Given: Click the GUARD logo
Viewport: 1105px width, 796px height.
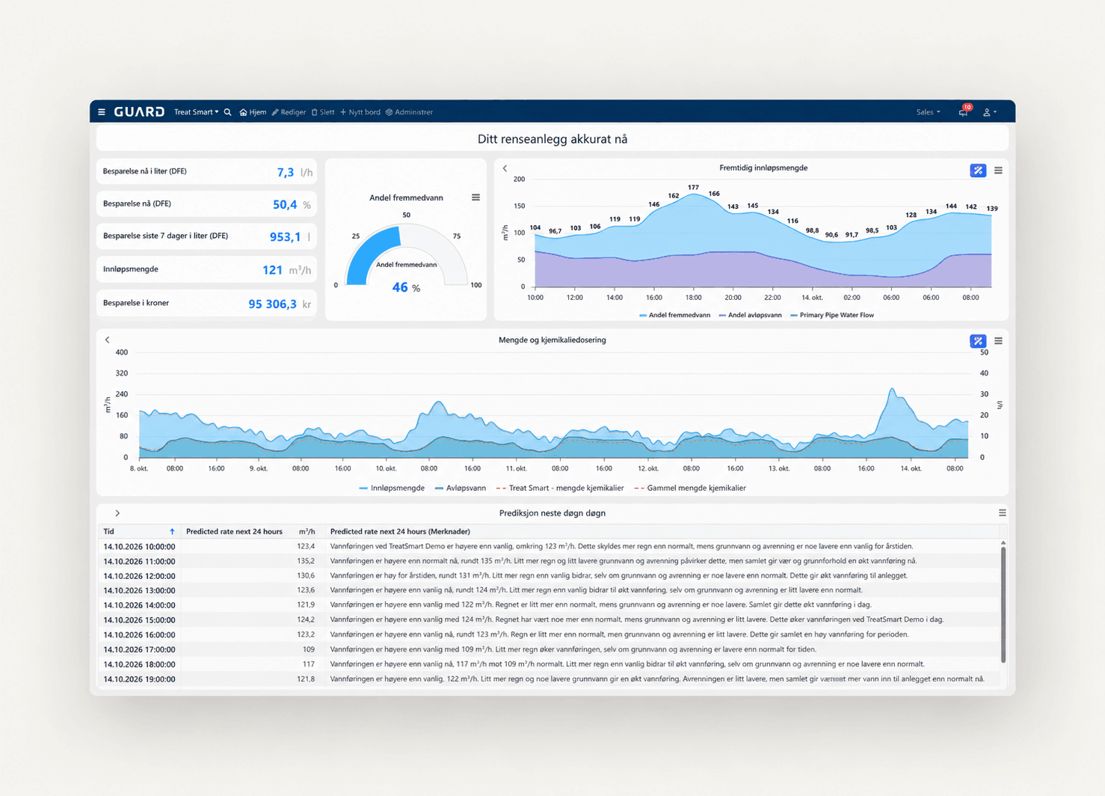Looking at the screenshot, I should tap(139, 112).
